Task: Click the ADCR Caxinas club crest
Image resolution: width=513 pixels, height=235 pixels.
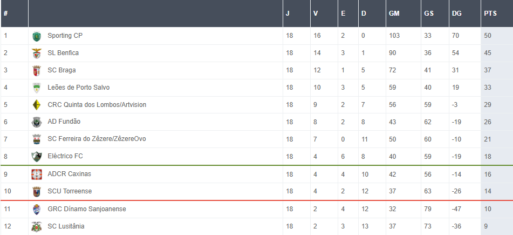Action: tap(37, 174)
